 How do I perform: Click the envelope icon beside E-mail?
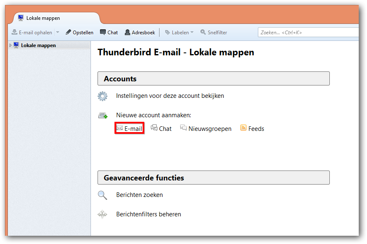pos(119,128)
